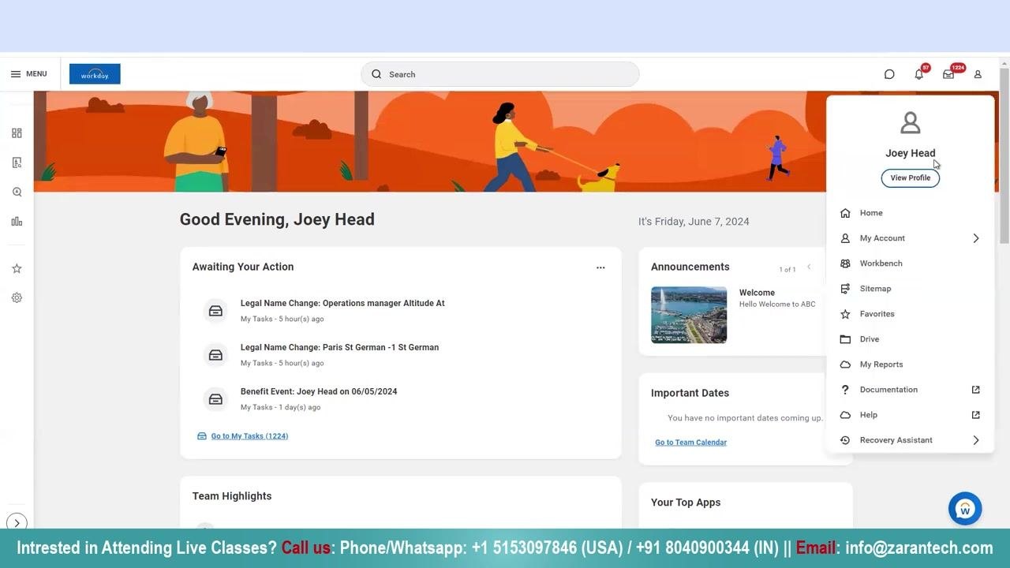Click the Welcome announcement title
The height and width of the screenshot is (568, 1010).
coord(757,293)
